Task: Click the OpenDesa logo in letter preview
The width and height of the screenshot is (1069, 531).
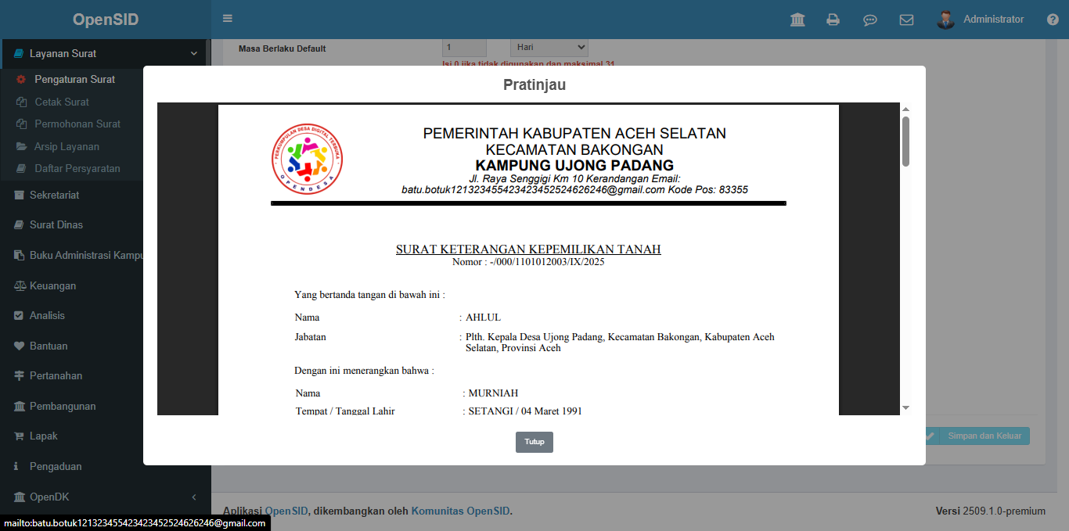Action: coord(307,160)
